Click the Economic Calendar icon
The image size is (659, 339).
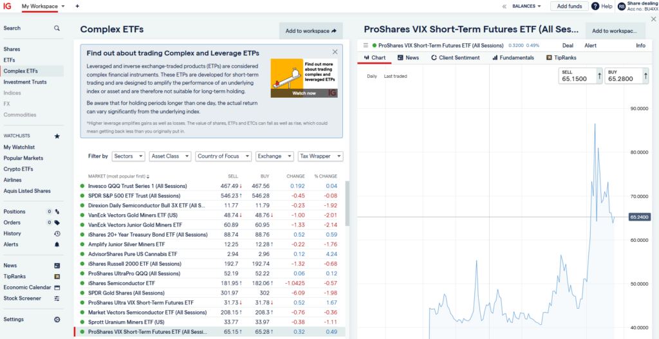point(57,288)
